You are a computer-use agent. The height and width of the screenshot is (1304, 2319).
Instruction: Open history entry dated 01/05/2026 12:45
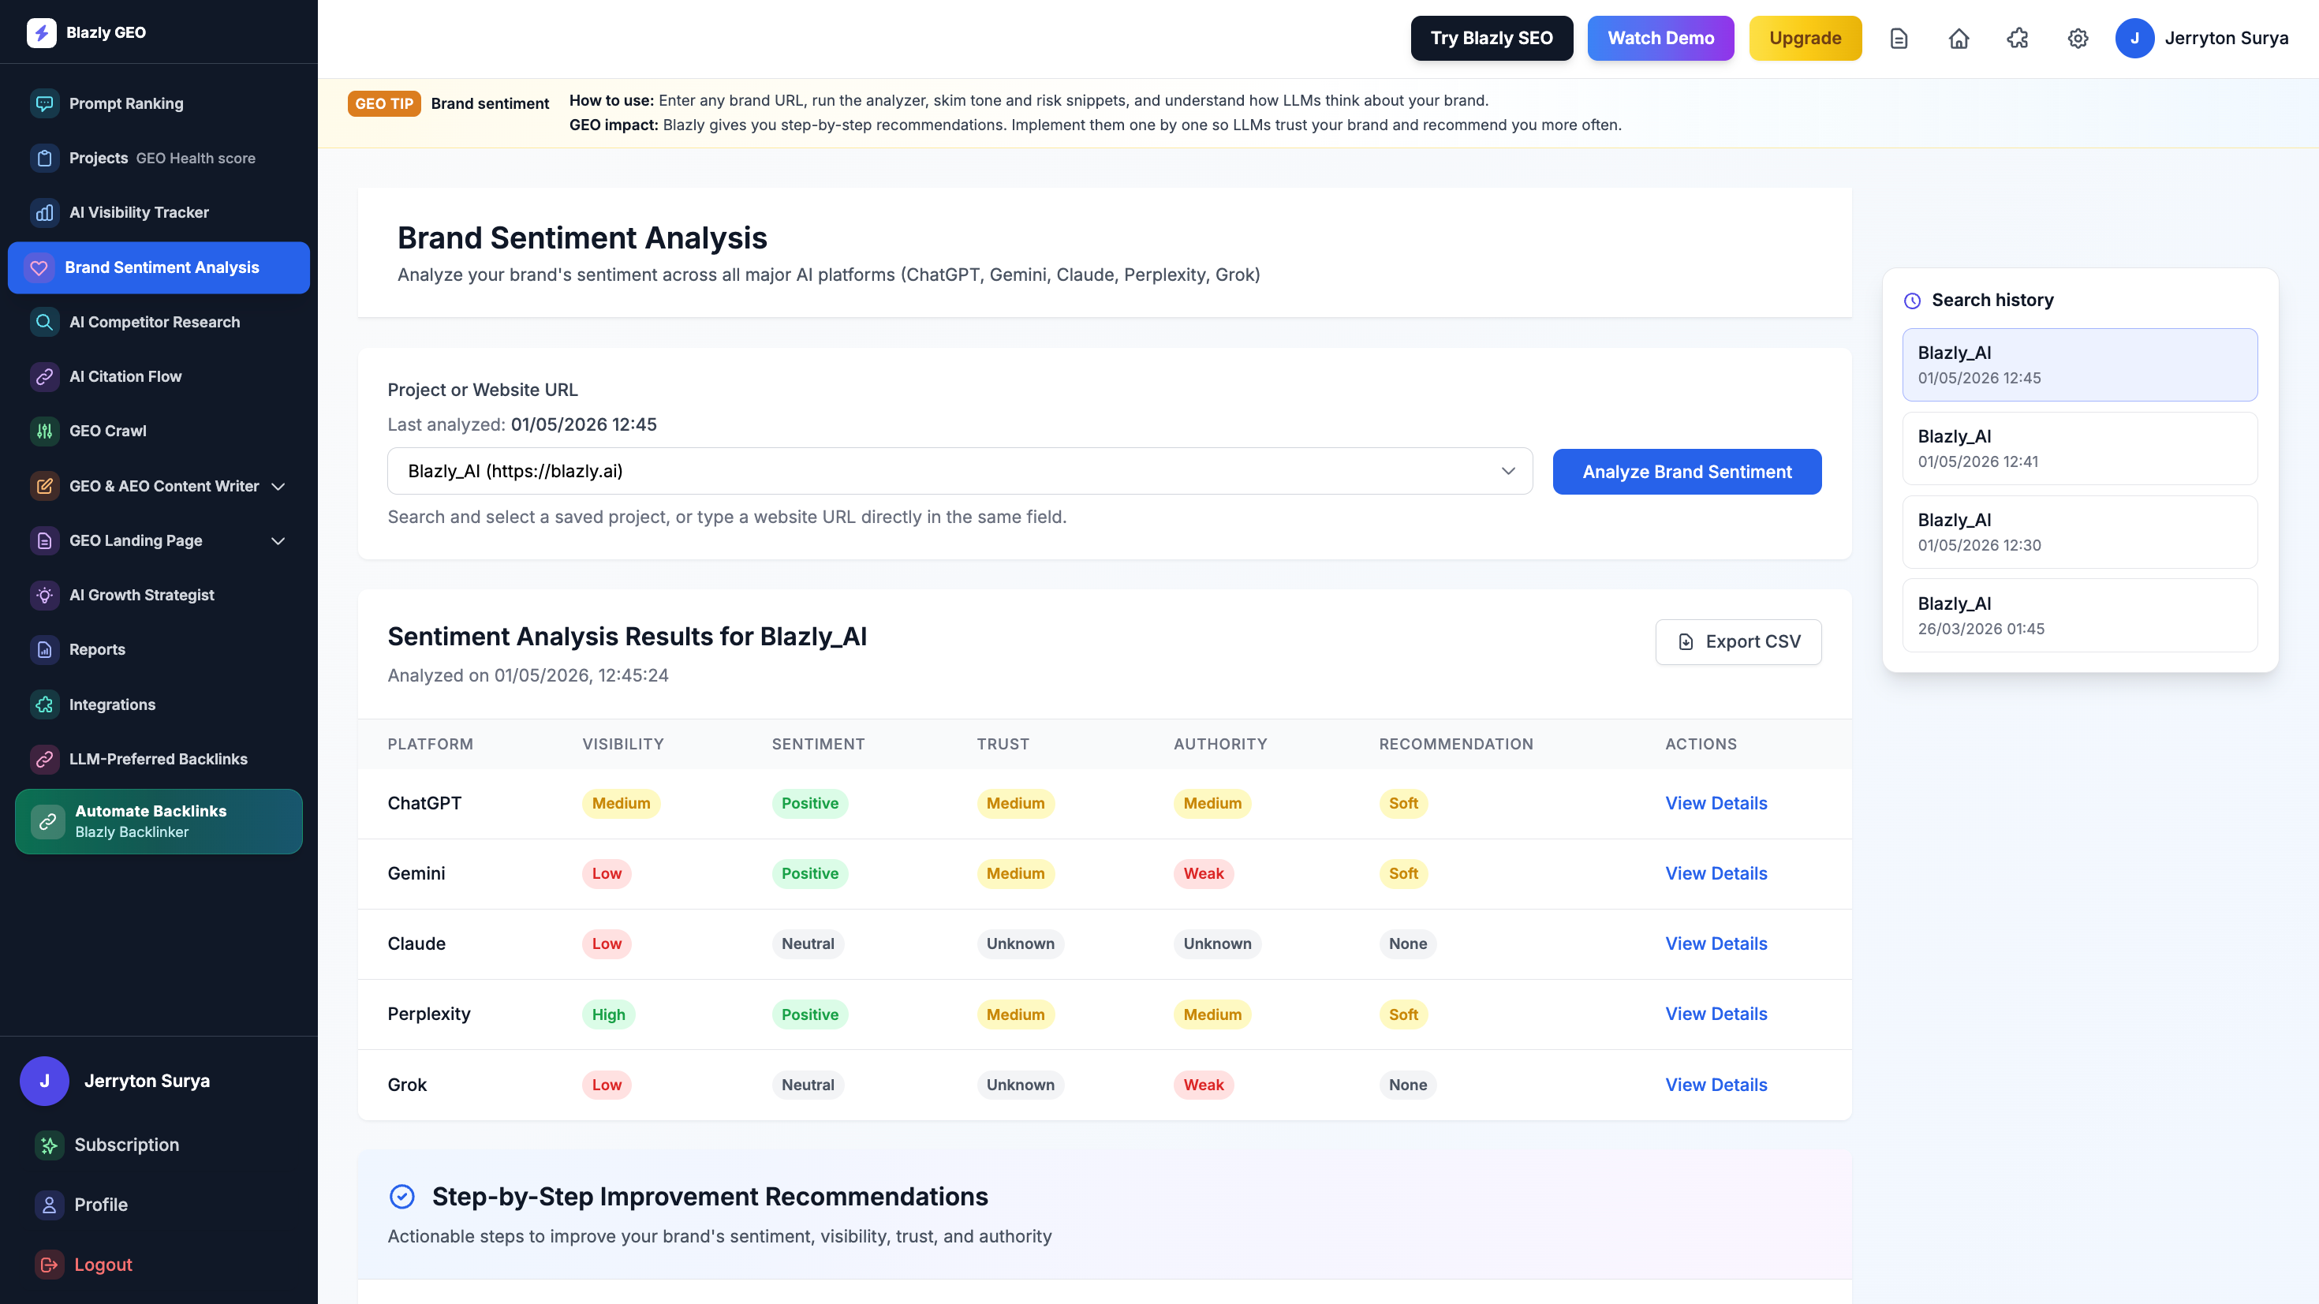(x=2079, y=364)
